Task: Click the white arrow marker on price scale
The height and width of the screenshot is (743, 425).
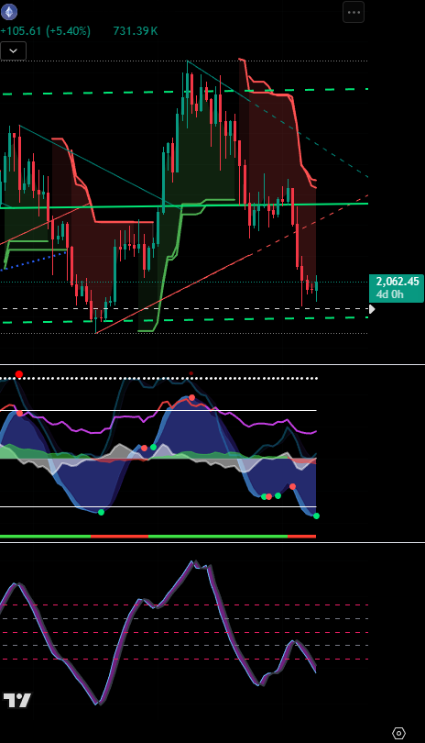Action: 372,309
